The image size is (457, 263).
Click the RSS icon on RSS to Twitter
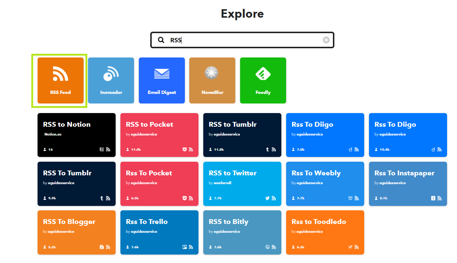pos(274,198)
